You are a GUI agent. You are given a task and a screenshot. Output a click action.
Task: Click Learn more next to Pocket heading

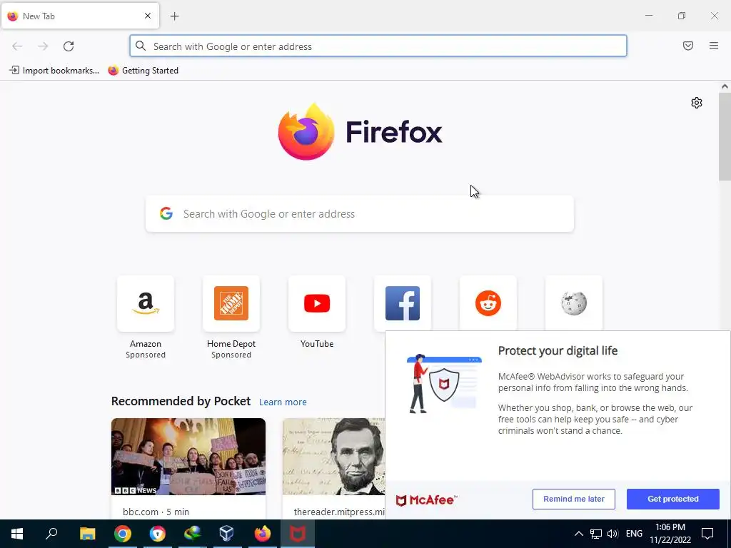283,402
